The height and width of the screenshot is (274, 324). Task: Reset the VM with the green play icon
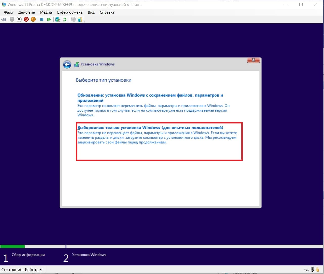49,19
